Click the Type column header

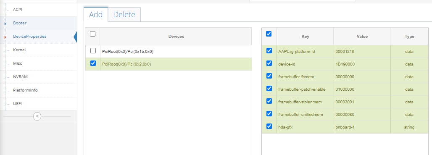(x=409, y=37)
